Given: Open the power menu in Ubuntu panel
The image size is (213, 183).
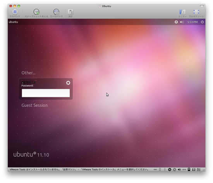Looking at the screenshot, I should click(202, 22).
